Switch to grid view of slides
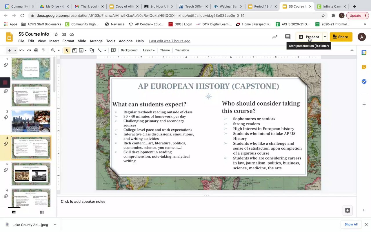The width and height of the screenshot is (371, 232). 42,212
